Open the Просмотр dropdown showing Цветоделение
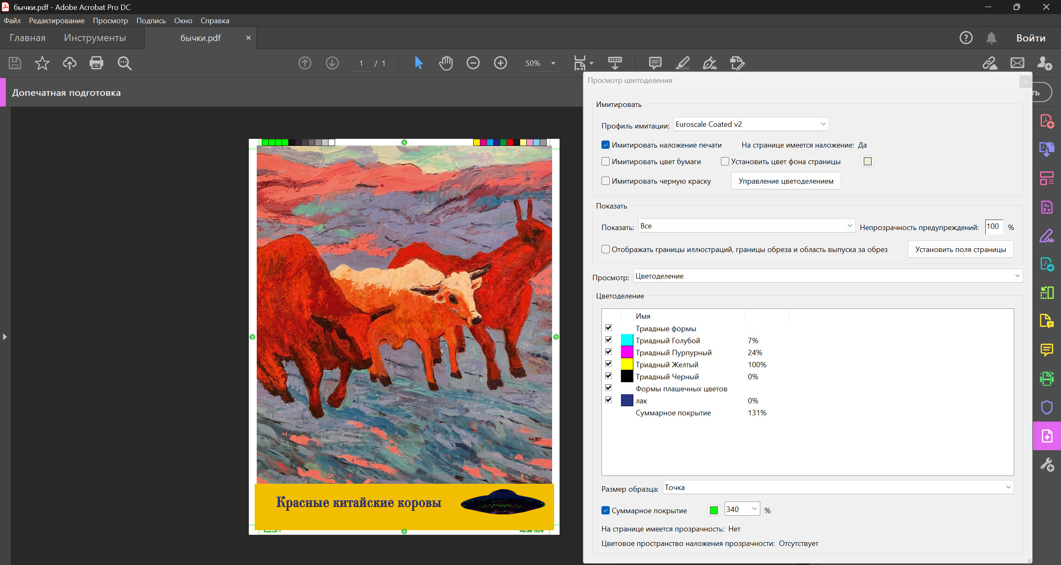This screenshot has height=565, width=1061. point(828,276)
